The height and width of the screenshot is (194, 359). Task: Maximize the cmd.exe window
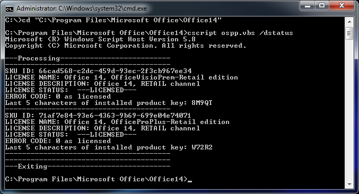[322, 5]
